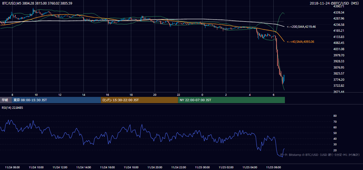
Task: Click the 11/24 10:00 bottom time label
Action: point(36,167)
